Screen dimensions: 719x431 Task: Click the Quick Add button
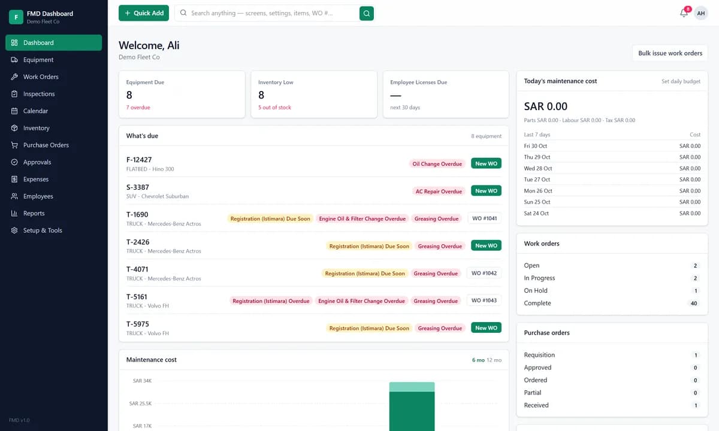[144, 13]
